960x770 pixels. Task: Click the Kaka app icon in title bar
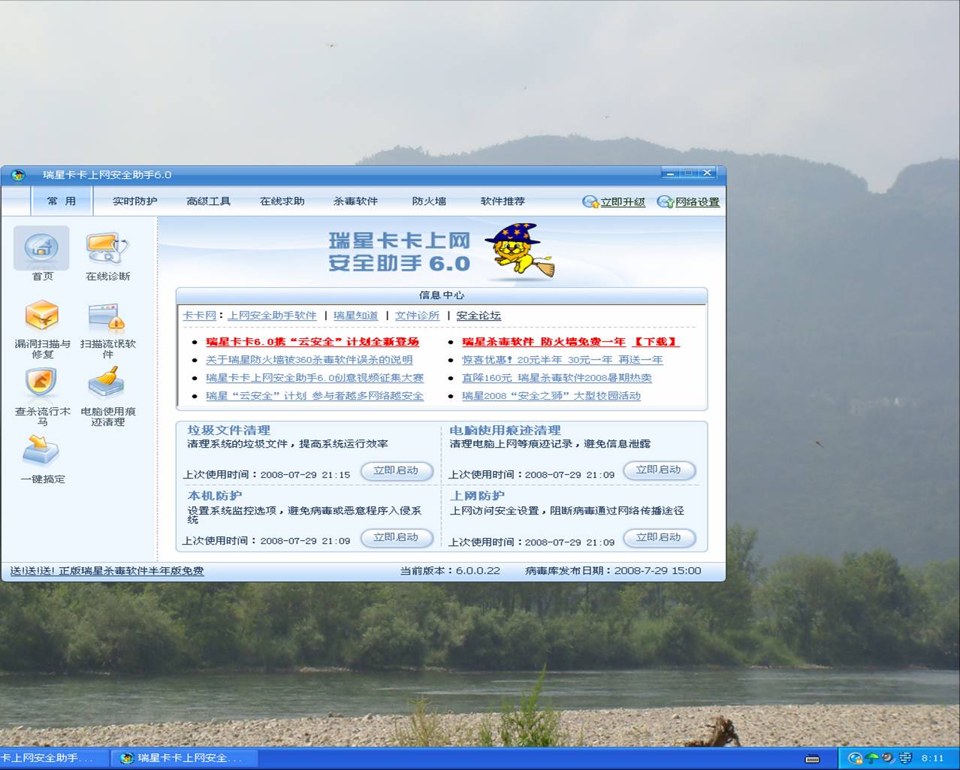pyautogui.click(x=18, y=175)
